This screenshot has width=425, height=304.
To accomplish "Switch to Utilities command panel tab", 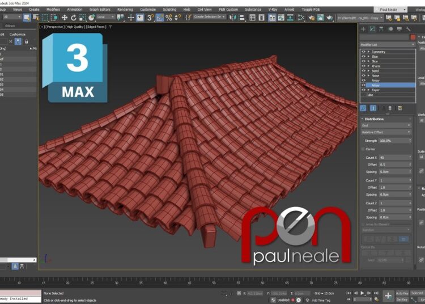I will 408,29.
